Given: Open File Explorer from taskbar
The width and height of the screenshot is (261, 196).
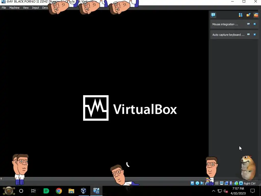Looking at the screenshot, I should click(x=71, y=191).
